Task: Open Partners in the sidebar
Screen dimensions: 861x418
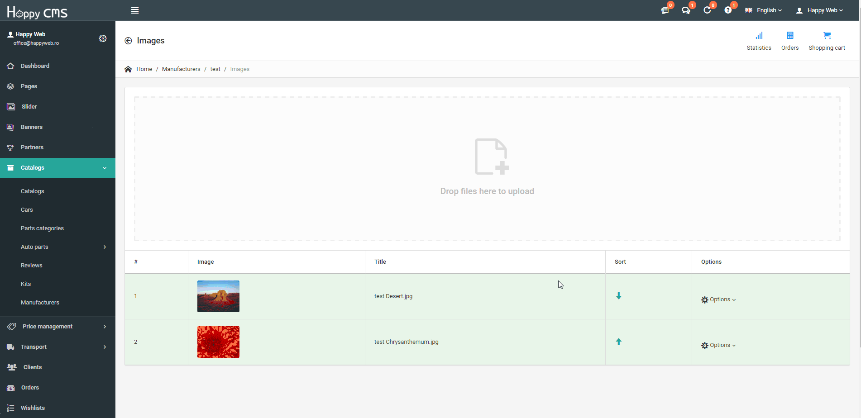Action: [x=57, y=147]
